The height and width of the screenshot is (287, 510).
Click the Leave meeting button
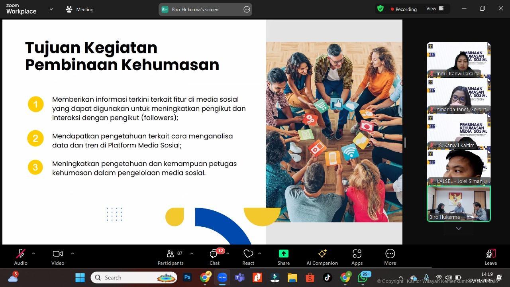click(490, 257)
